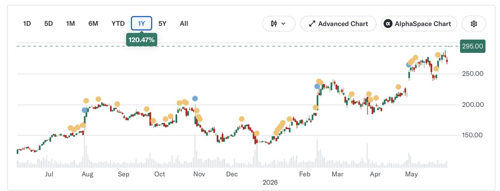Select the 1D time range

pyautogui.click(x=27, y=24)
